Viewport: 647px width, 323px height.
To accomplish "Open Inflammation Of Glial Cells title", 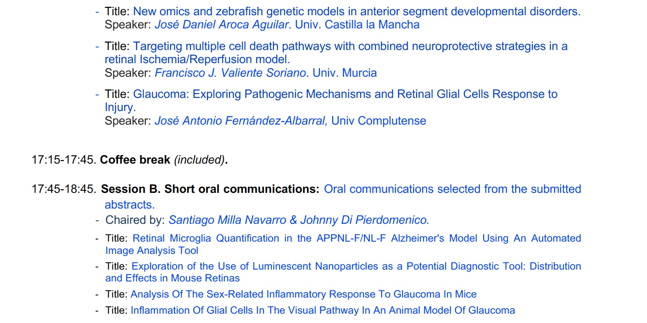I will (323, 310).
